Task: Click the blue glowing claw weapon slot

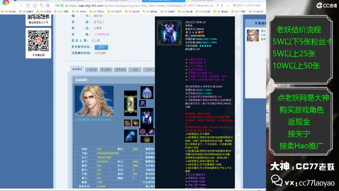Action: 131,136
